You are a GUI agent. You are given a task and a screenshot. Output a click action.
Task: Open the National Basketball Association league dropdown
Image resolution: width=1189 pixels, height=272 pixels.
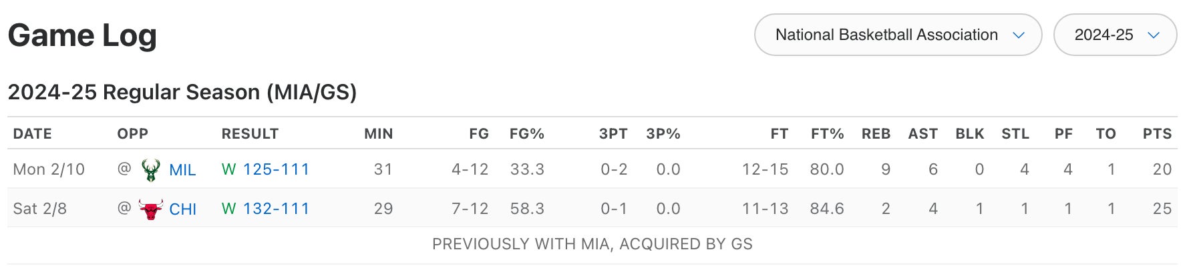[x=898, y=35]
